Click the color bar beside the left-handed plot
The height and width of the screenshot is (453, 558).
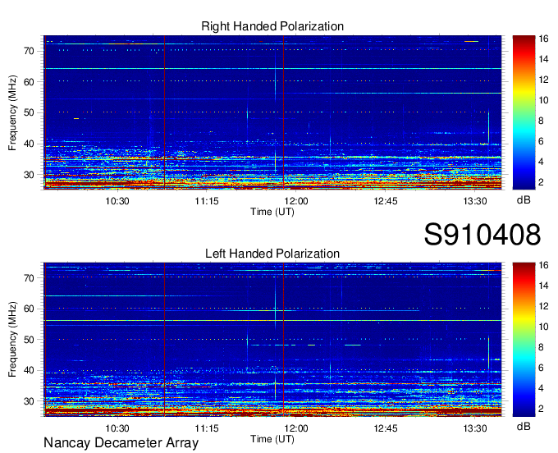(x=524, y=340)
